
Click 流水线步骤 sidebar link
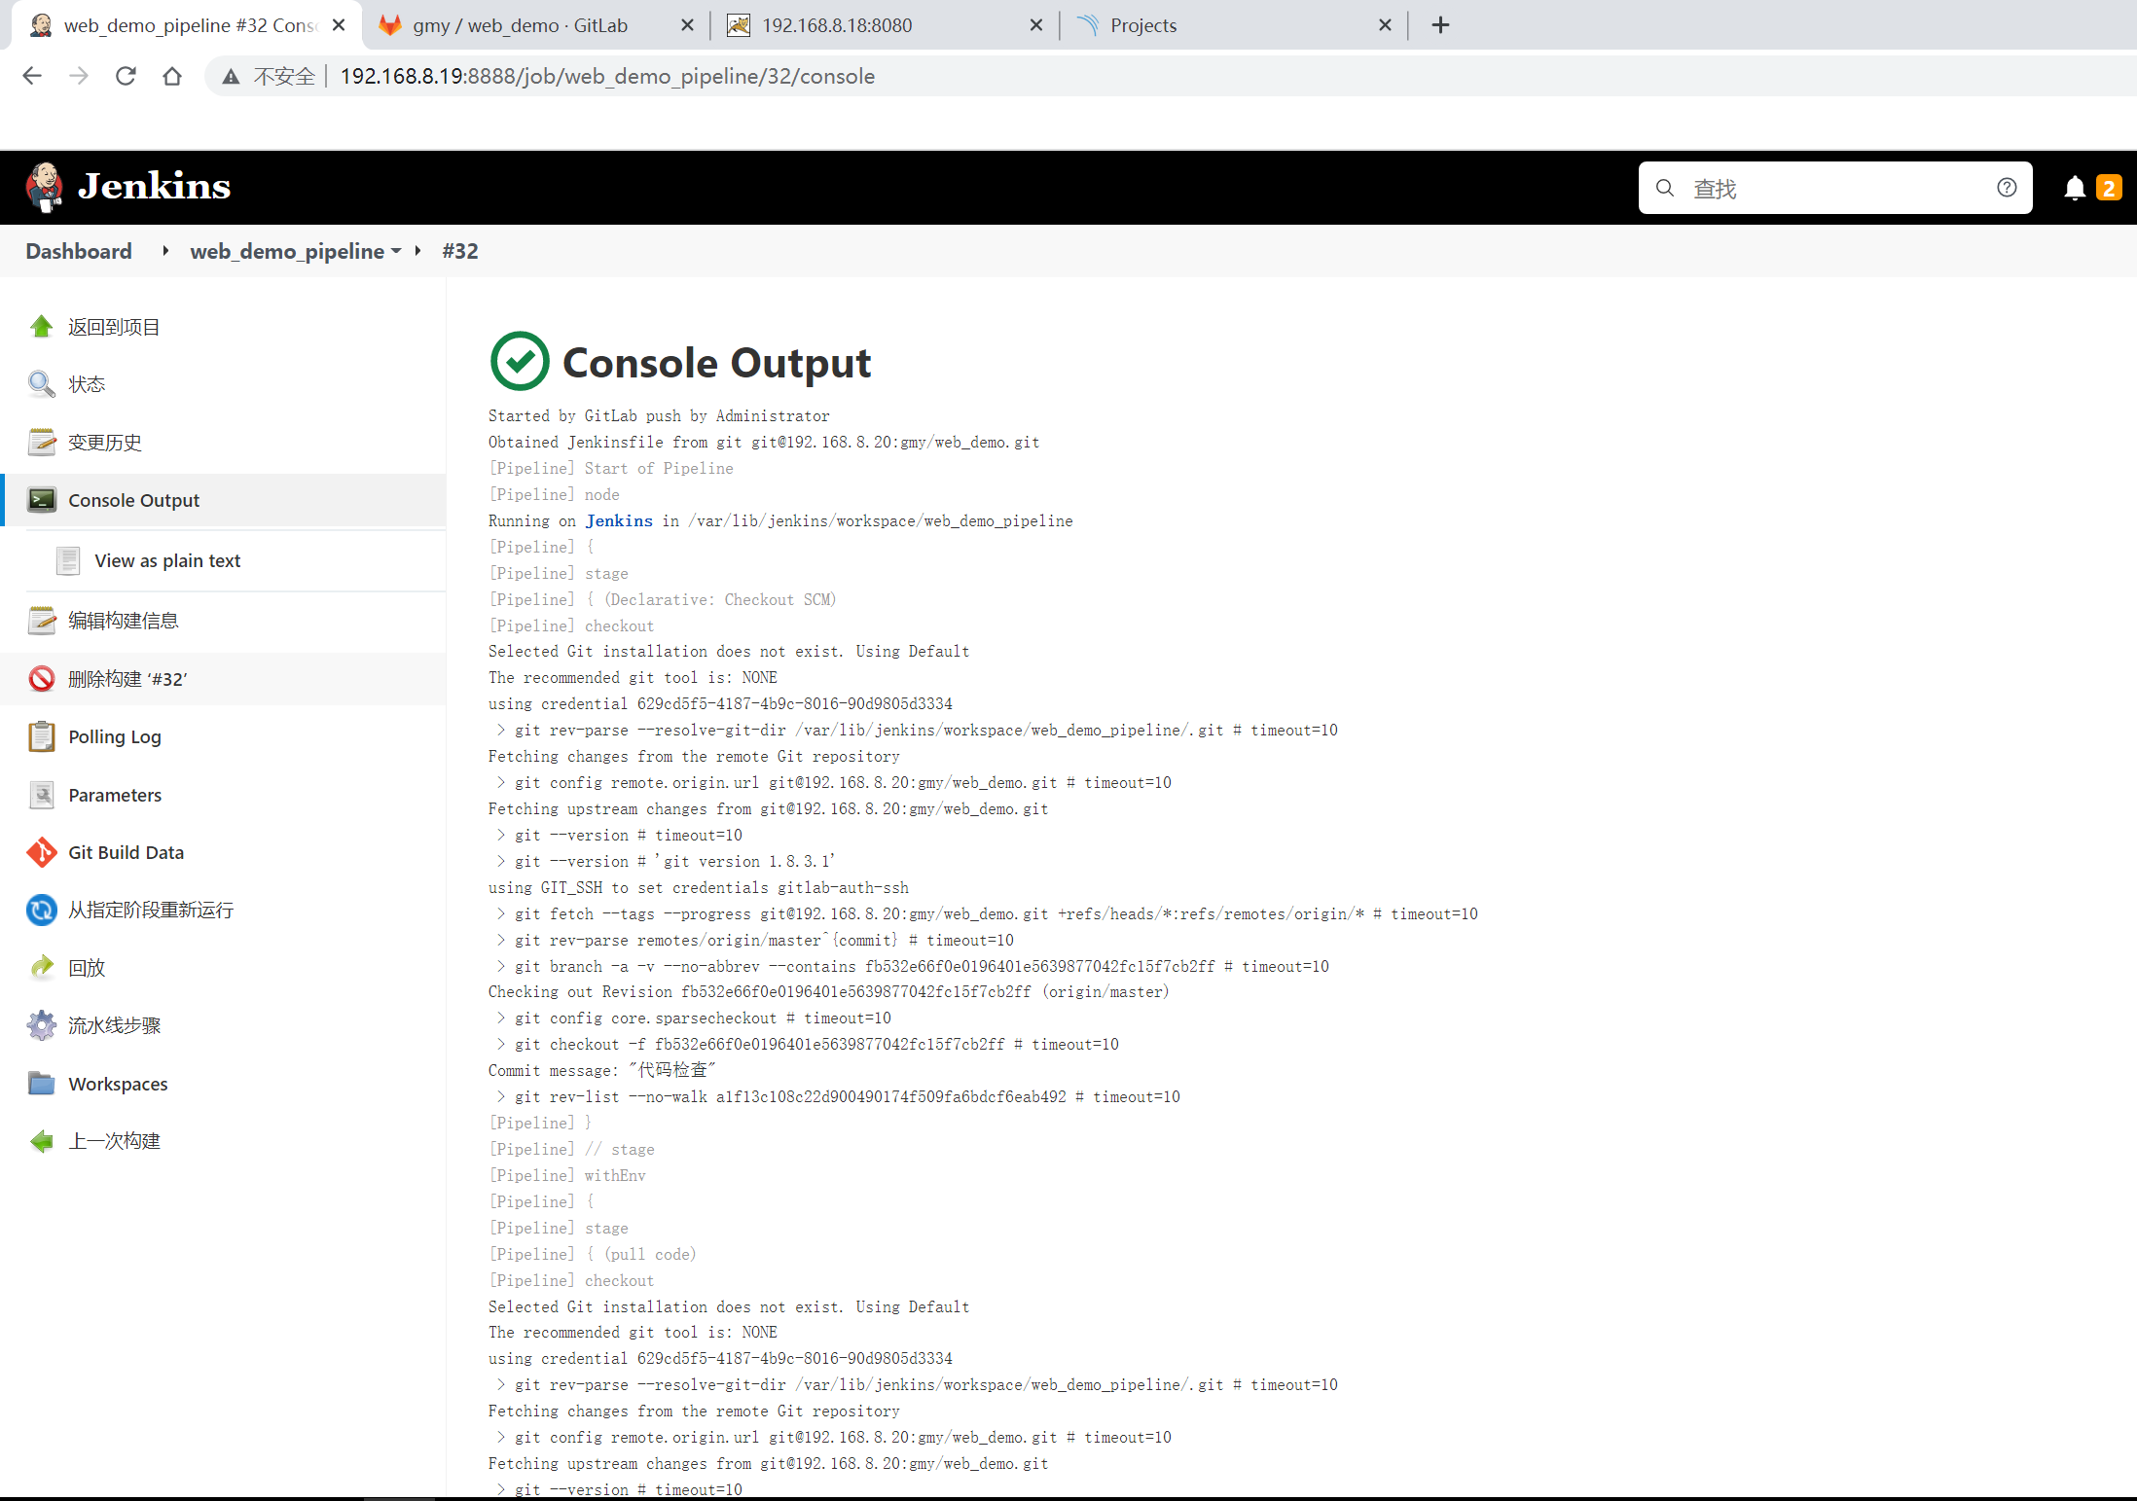pos(114,1025)
